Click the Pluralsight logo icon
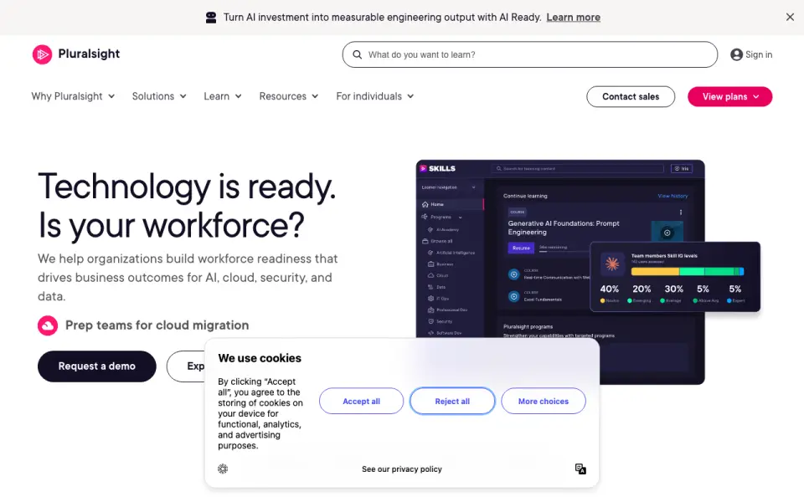 click(x=42, y=54)
